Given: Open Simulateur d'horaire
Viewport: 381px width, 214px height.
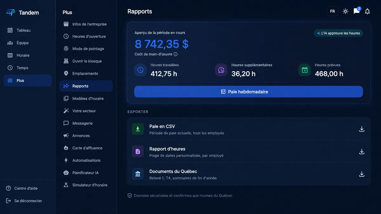Looking at the screenshot, I should pos(86,185).
